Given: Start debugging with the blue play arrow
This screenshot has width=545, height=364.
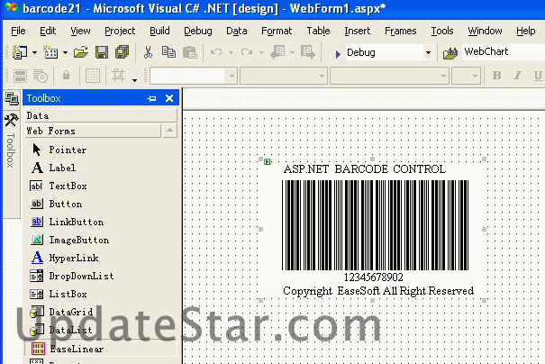Looking at the screenshot, I should pyautogui.click(x=338, y=53).
